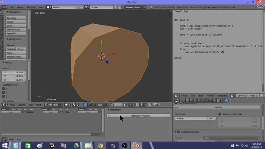Open Google Chrome from the taskbar
Viewport: 265px width, 149px height.
click(x=100, y=145)
